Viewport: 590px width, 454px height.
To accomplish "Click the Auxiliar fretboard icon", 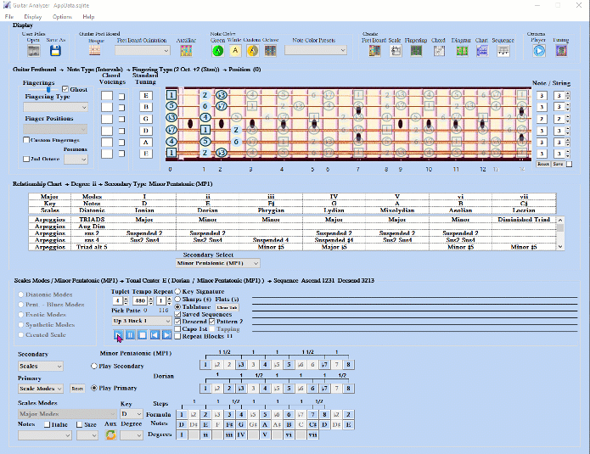I will [186, 50].
